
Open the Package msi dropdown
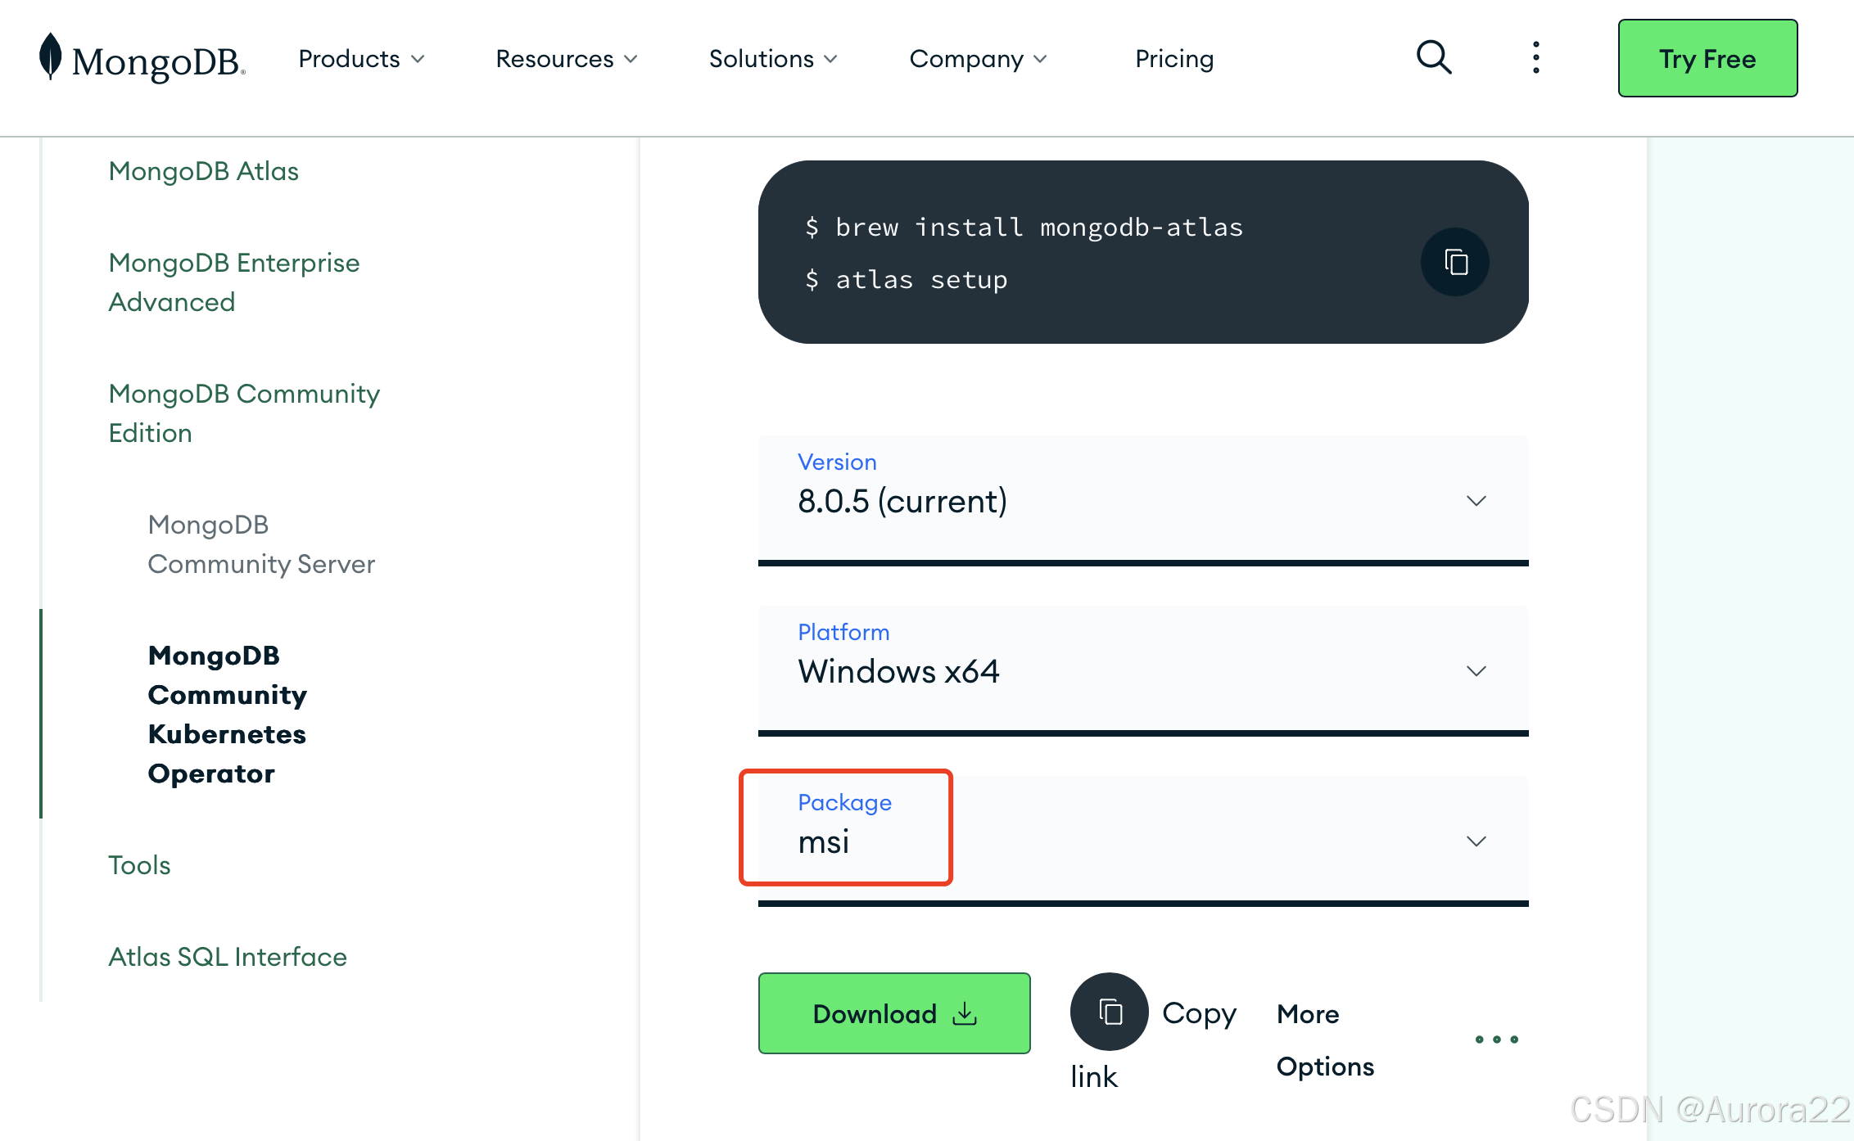[1143, 840]
